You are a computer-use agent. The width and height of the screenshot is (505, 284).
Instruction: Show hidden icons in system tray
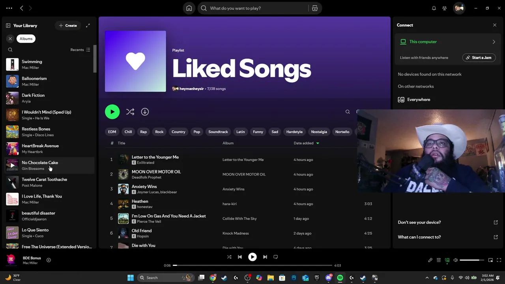click(427, 278)
